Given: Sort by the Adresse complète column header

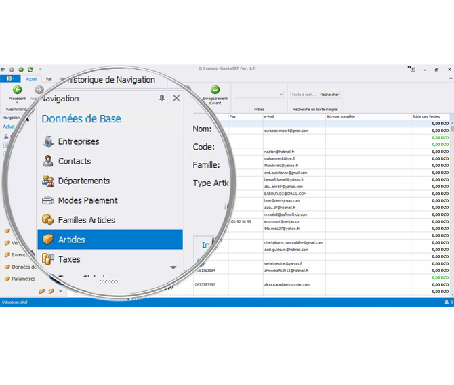Looking at the screenshot, I should point(368,117).
